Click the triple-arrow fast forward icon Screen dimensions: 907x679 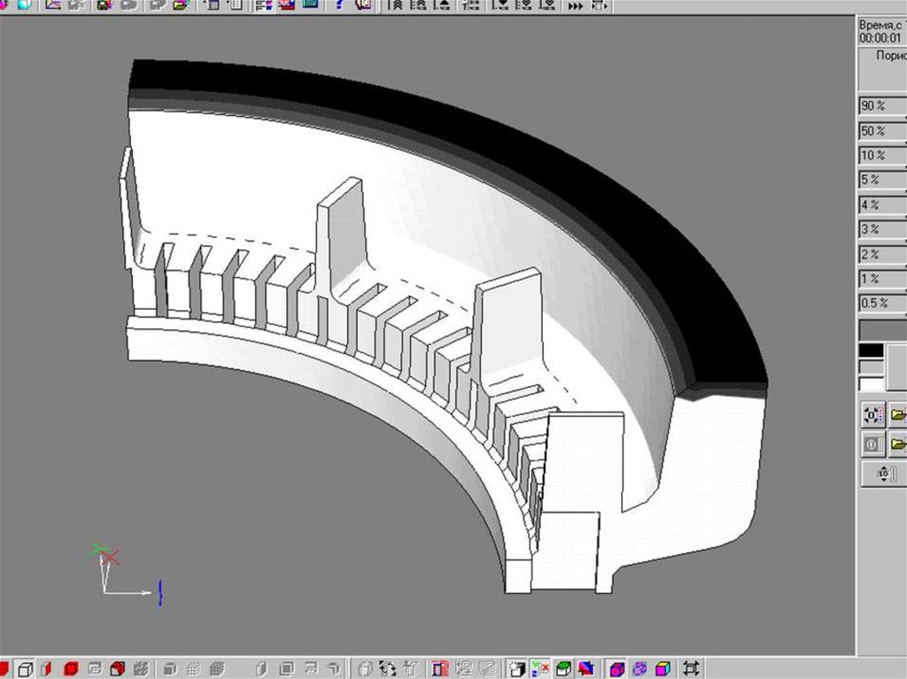point(576,5)
